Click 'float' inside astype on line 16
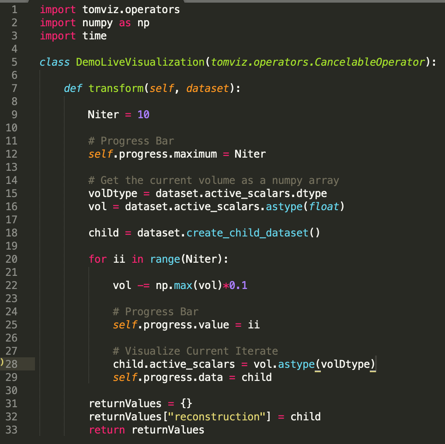 324,207
